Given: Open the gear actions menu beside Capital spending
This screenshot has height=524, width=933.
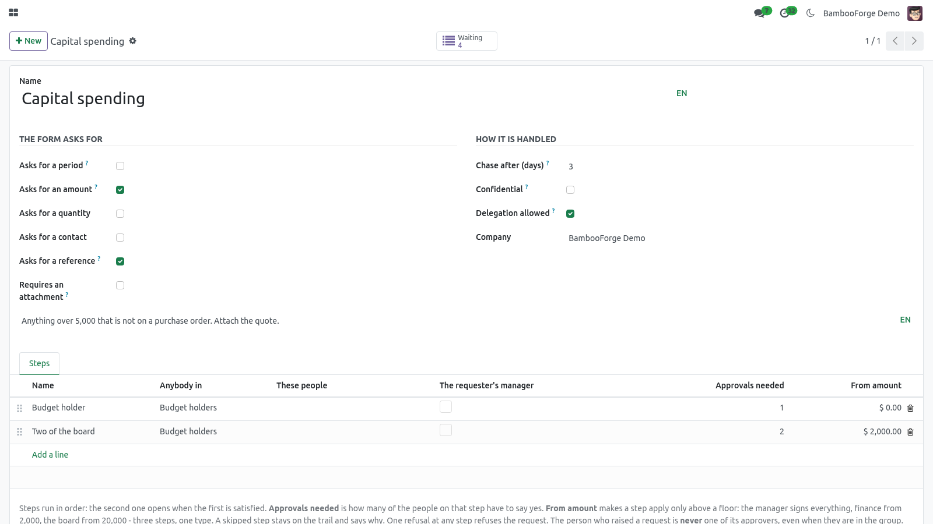Looking at the screenshot, I should 133,41.
